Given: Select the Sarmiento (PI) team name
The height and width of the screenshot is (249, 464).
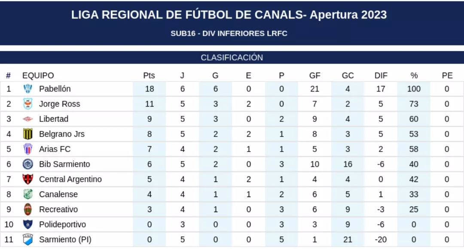Looking at the screenshot, I should coord(65,240).
